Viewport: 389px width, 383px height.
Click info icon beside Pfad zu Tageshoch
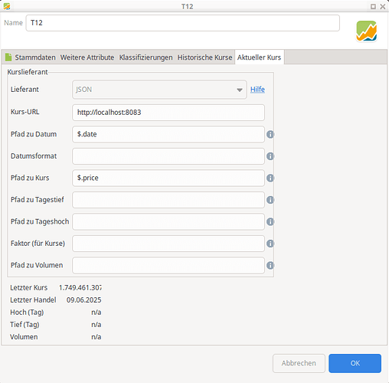(x=270, y=221)
